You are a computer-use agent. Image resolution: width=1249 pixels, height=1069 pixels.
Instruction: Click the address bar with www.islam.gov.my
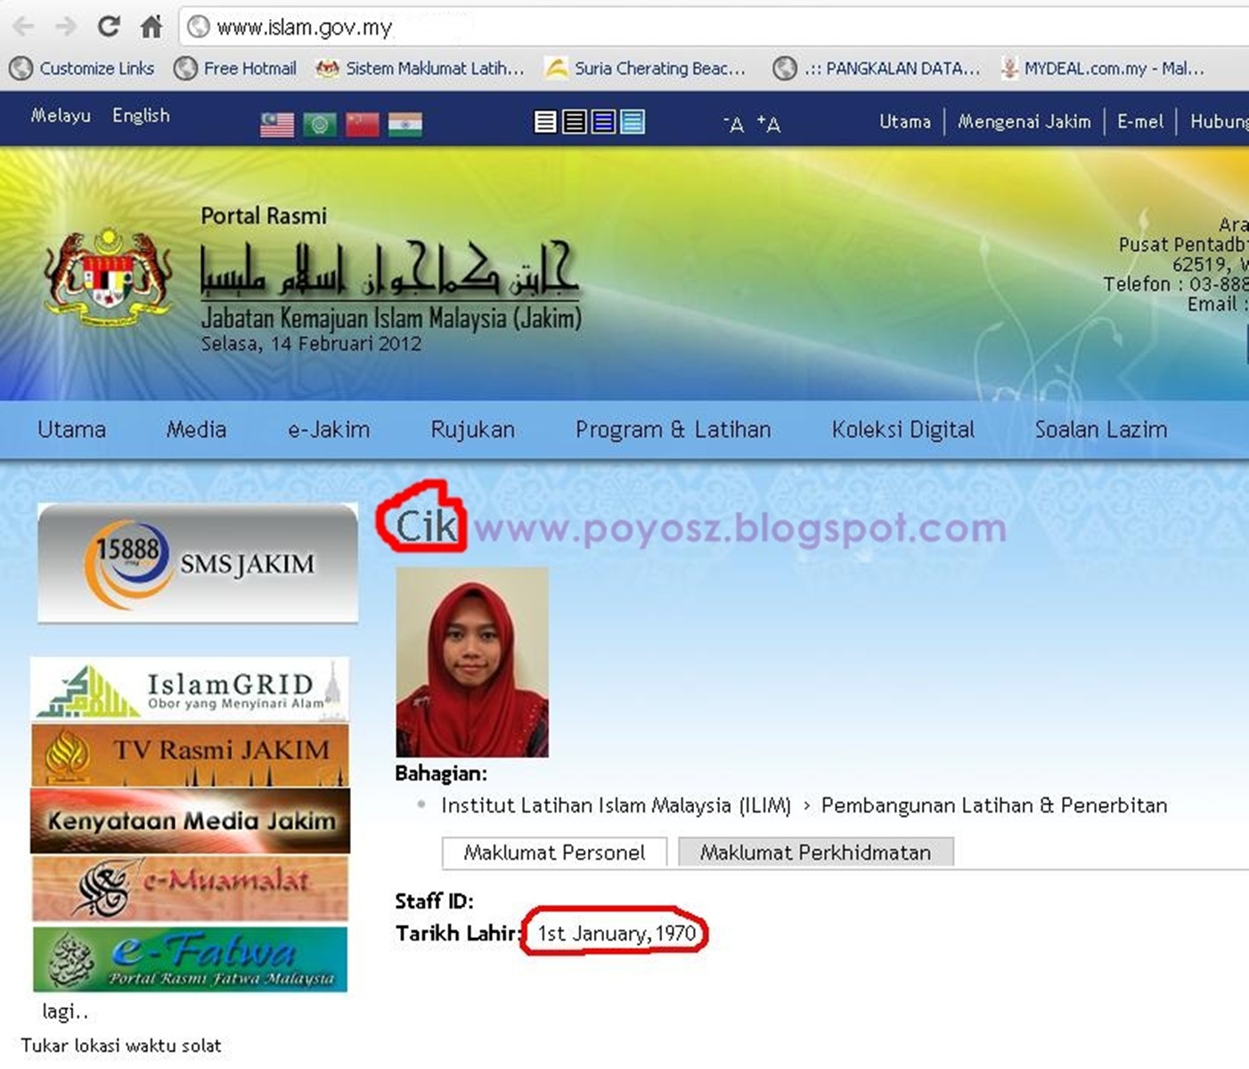coord(713,27)
